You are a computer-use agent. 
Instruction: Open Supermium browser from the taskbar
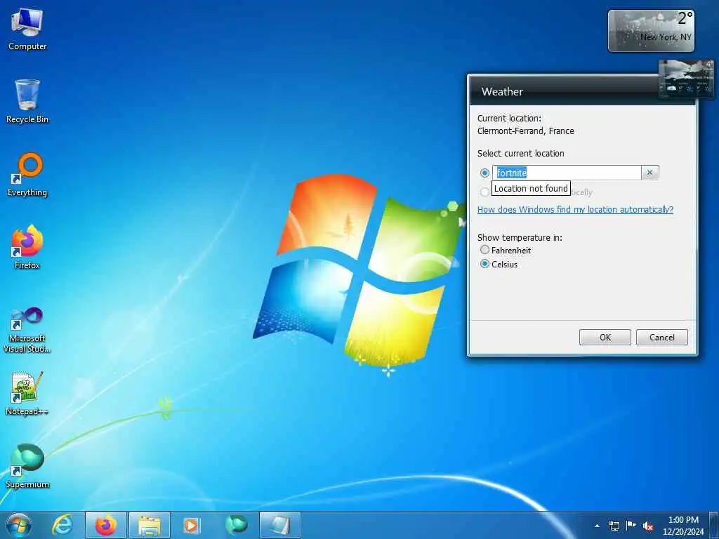pyautogui.click(x=236, y=525)
